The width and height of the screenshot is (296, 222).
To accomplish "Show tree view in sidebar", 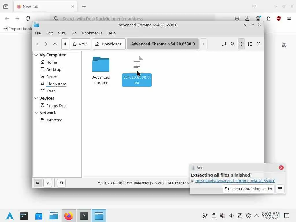I will point(48,183).
